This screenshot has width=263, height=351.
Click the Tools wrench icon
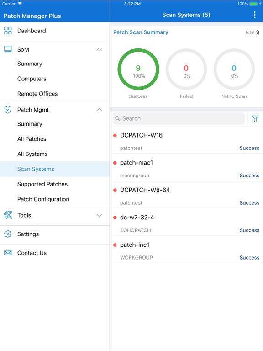pos(8,215)
